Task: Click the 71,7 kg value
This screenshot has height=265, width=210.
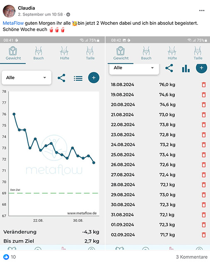Action: 168,235
